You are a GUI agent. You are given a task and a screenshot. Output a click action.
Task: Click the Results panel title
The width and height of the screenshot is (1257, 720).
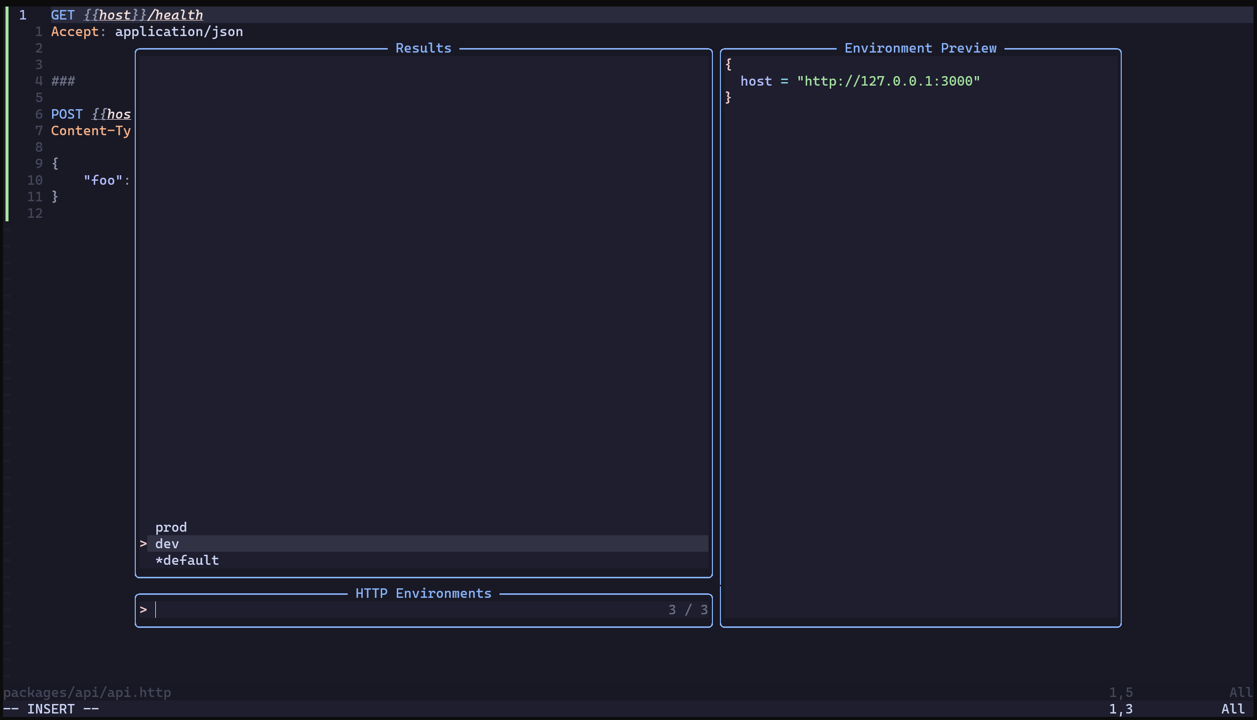click(x=423, y=49)
